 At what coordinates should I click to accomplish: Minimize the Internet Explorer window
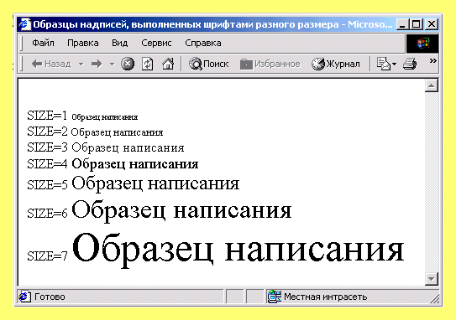(402, 24)
